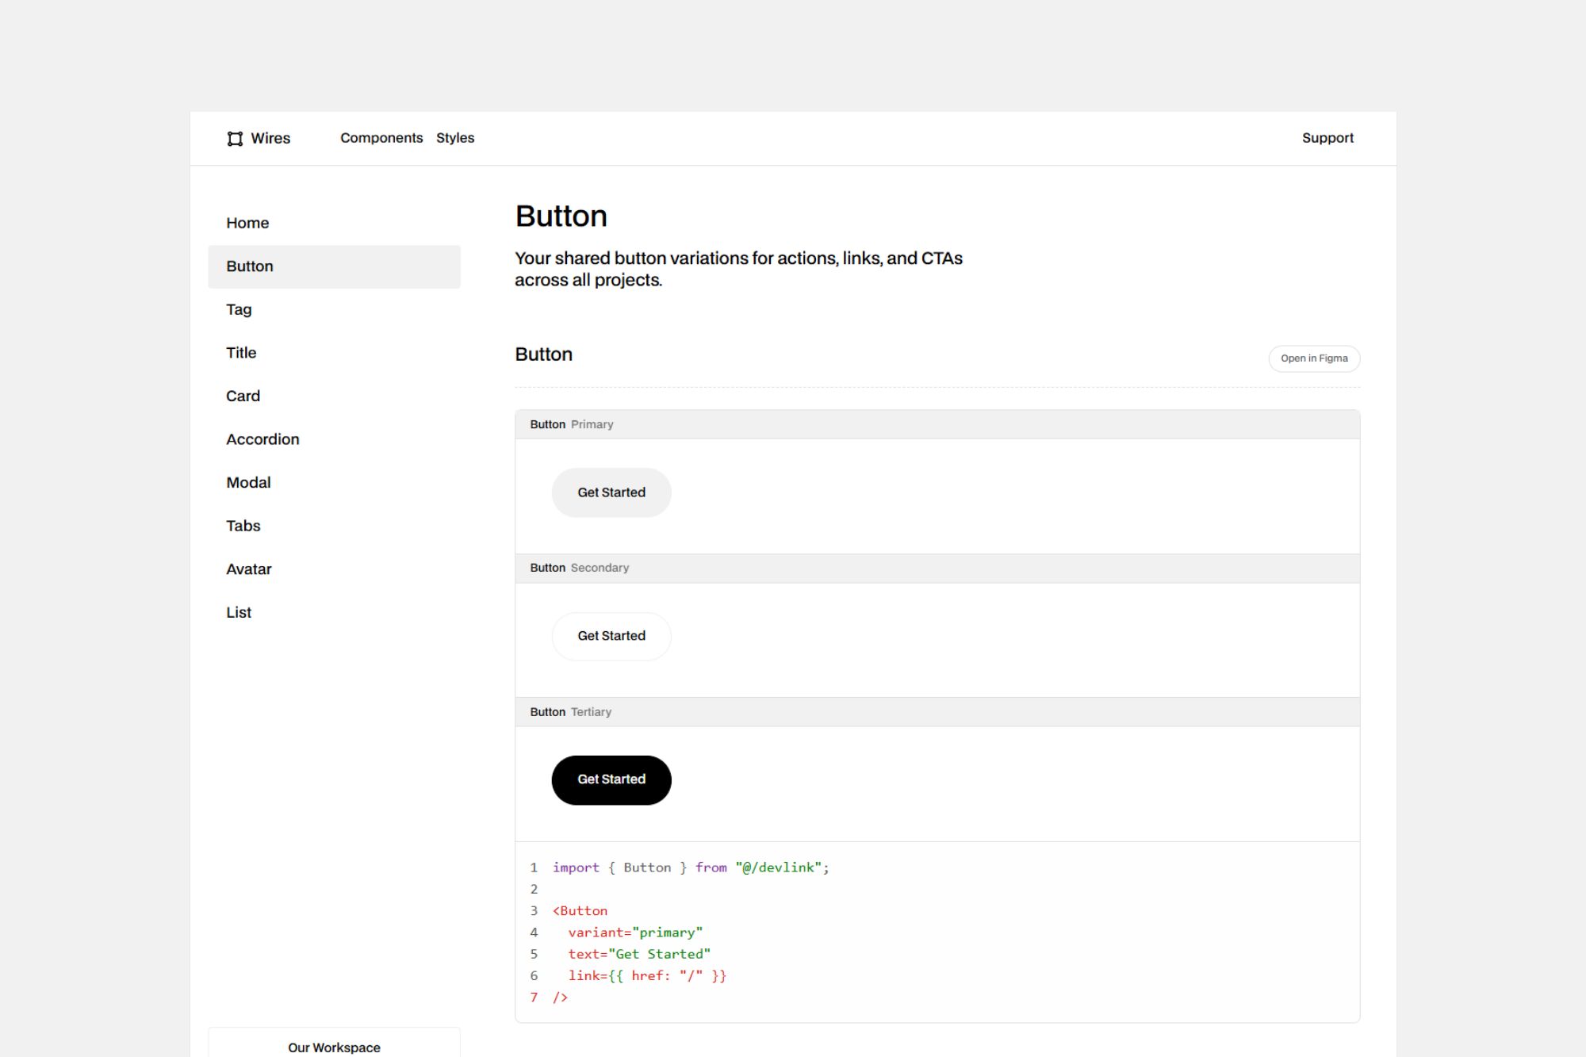Click Our Workspace at sidebar bottom
The width and height of the screenshot is (1586, 1057).
(334, 1047)
